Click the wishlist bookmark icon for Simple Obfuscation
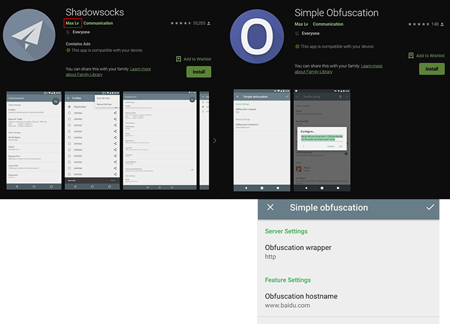450x324 pixels. pos(411,55)
